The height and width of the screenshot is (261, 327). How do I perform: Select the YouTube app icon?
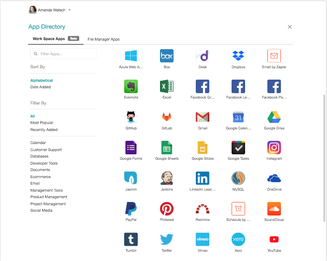[274, 239]
